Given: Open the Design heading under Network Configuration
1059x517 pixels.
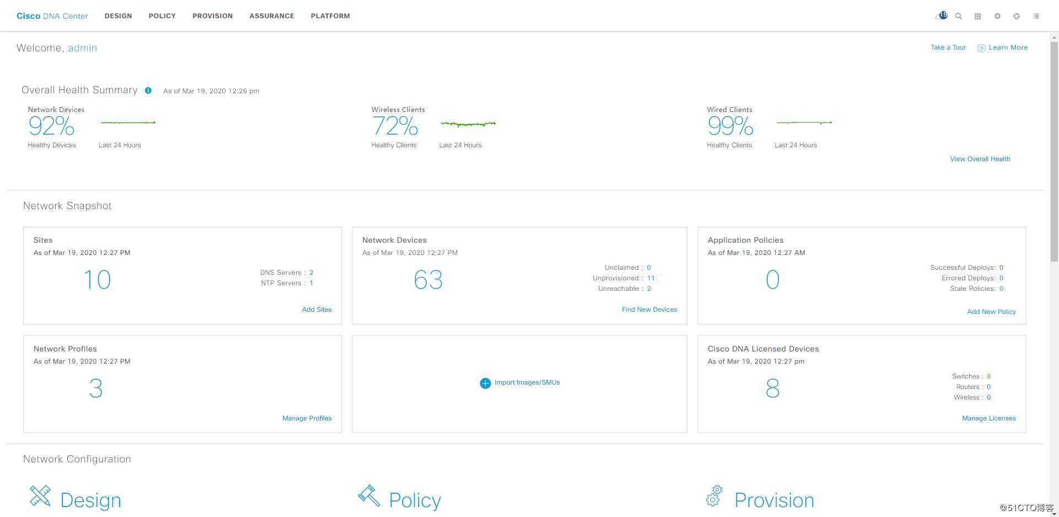Looking at the screenshot, I should coord(90,500).
